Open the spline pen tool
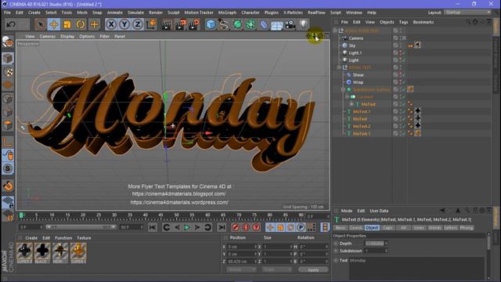The image size is (501, 282). 224,24
